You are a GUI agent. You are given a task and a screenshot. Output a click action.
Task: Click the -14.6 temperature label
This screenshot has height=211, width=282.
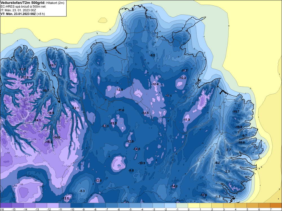(x=50, y=113)
